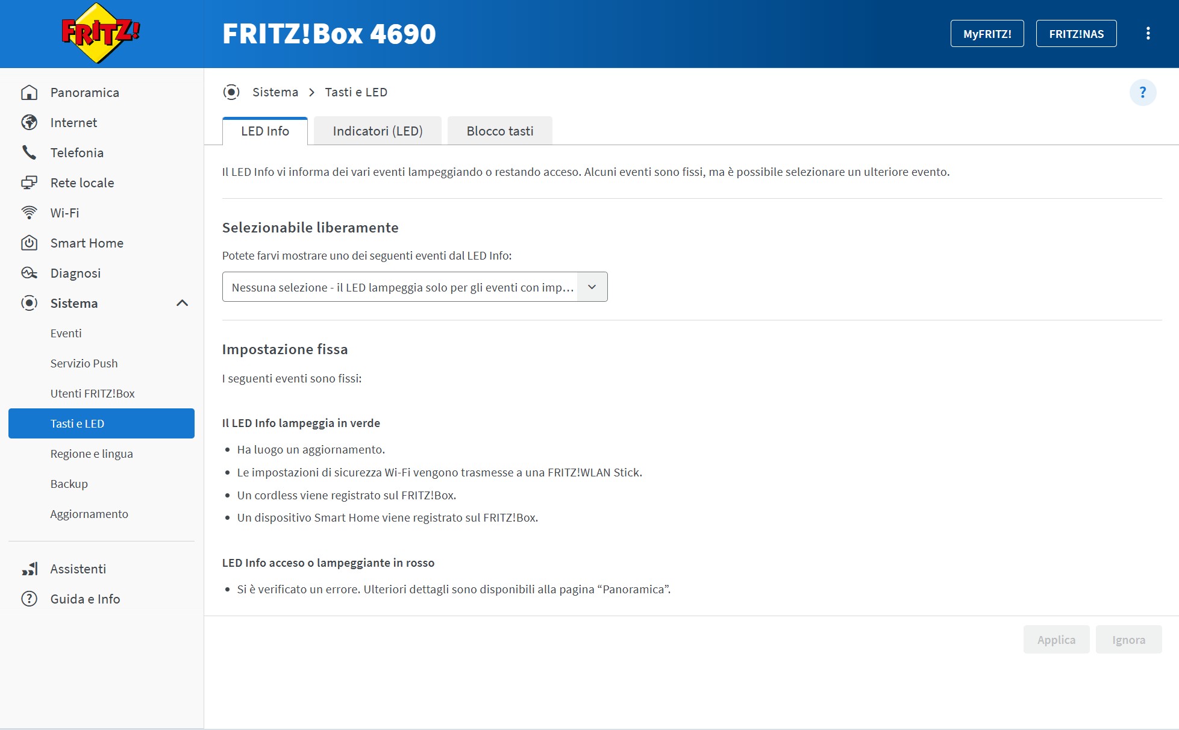Click the FRITZ!Box 4690 title
The width and height of the screenshot is (1179, 730).
coord(329,34)
